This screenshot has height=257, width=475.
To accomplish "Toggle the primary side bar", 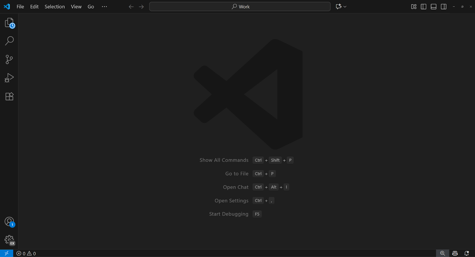I will pyautogui.click(x=424, y=7).
